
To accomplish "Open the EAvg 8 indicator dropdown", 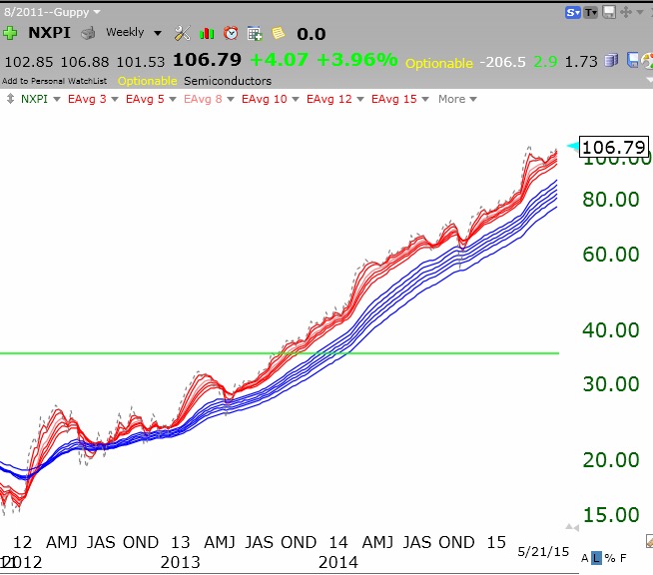I will [x=231, y=99].
